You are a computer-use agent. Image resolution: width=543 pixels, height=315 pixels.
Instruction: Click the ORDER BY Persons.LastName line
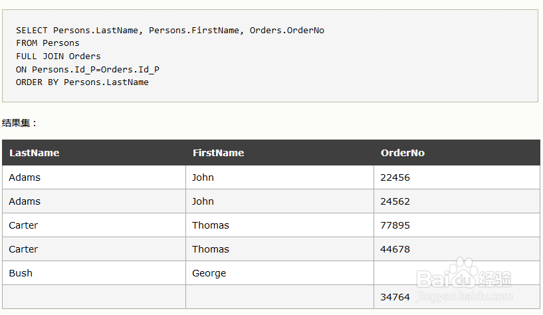tap(82, 82)
